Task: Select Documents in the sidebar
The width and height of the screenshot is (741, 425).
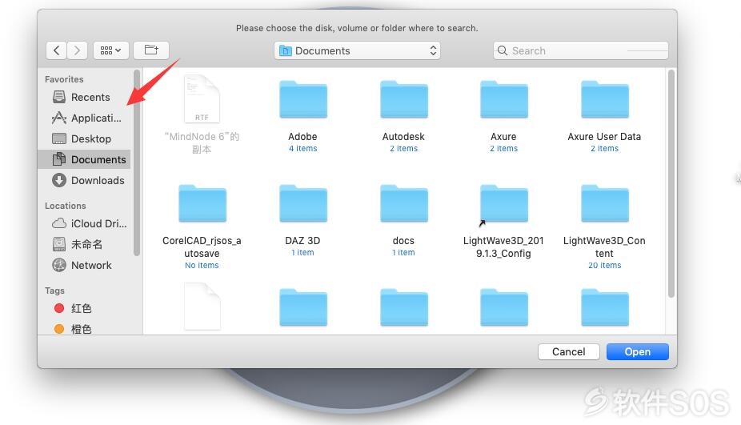Action: 84,159
